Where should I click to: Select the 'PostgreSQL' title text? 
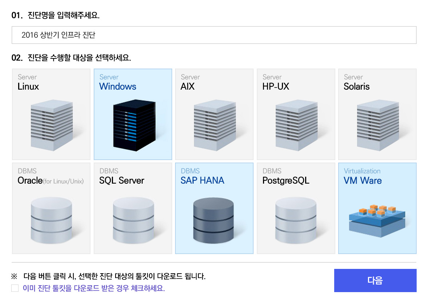[x=286, y=181]
